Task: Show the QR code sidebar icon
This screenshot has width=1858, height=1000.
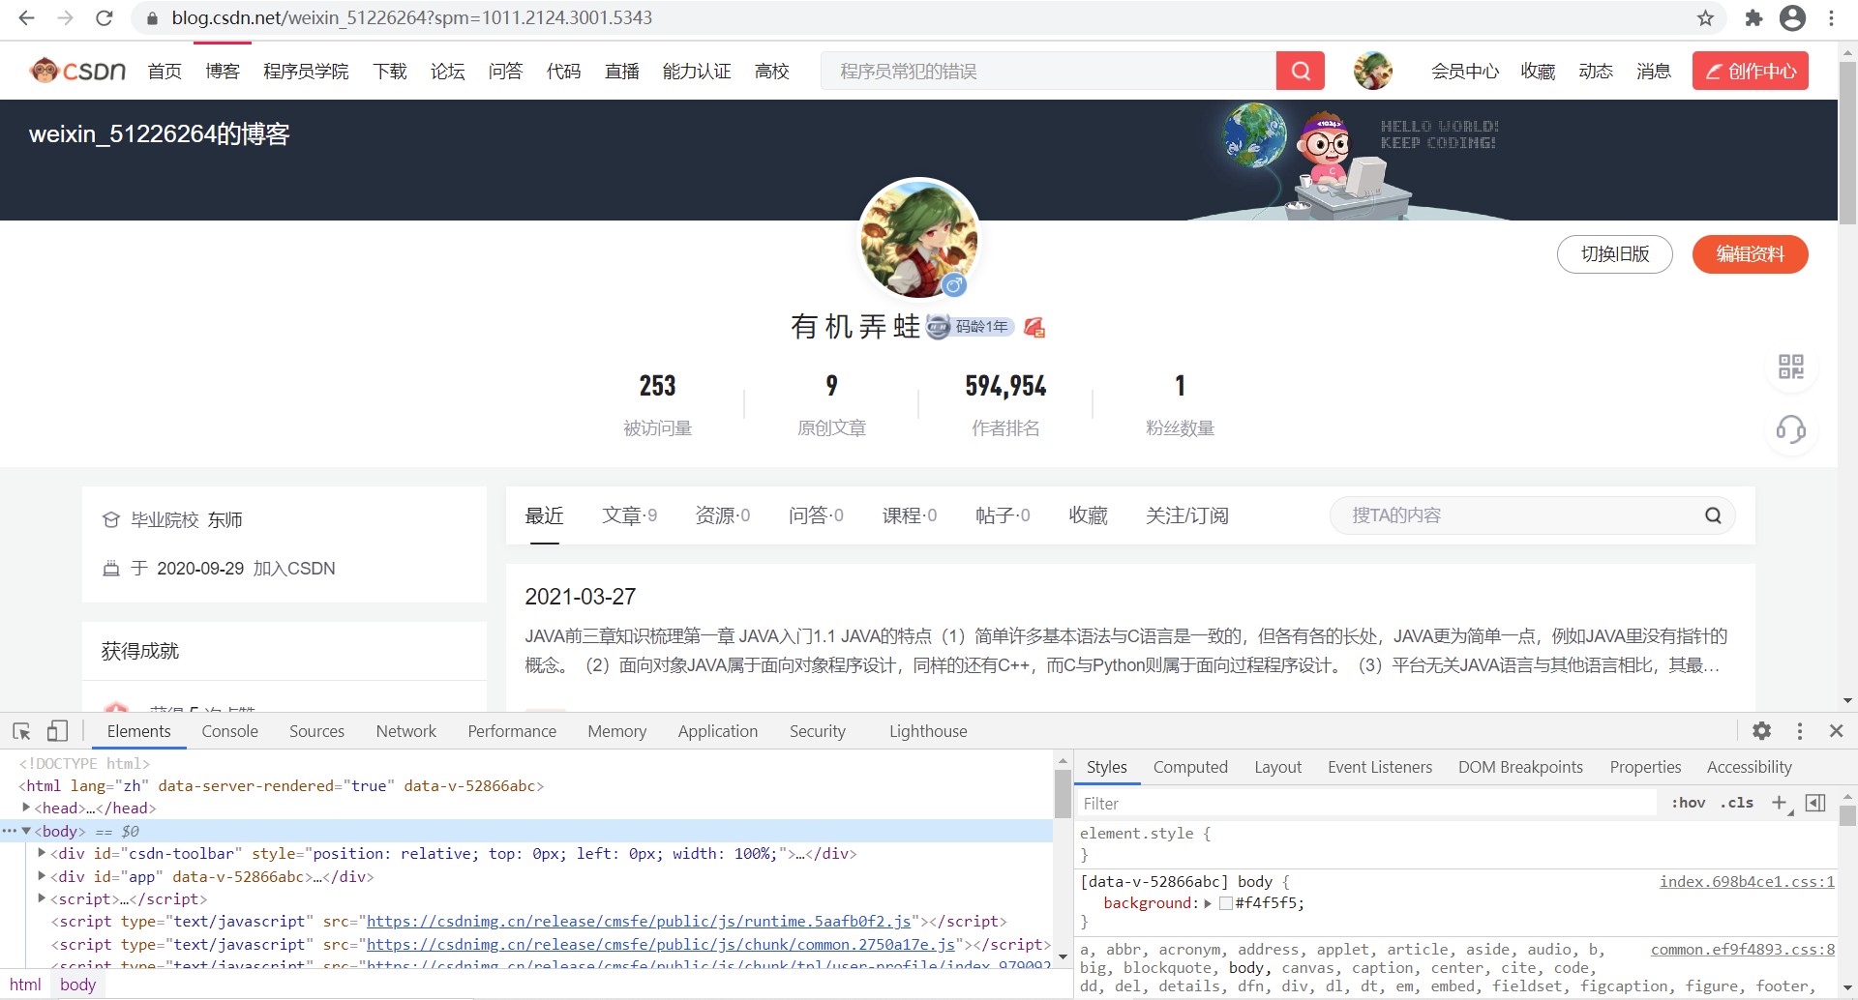Action: tap(1791, 367)
